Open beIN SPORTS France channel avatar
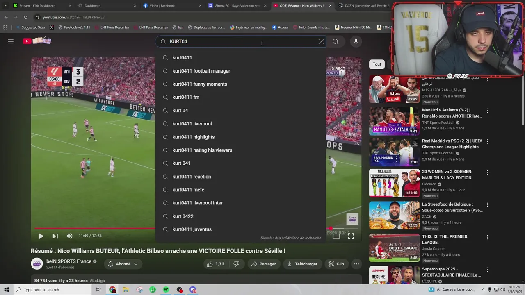This screenshot has width=525, height=295. point(37,264)
